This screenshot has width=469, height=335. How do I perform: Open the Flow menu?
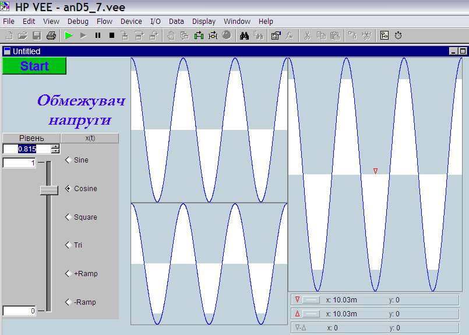point(104,22)
